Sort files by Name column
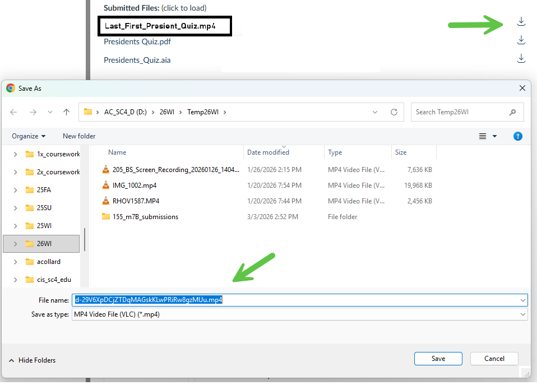 coord(117,152)
